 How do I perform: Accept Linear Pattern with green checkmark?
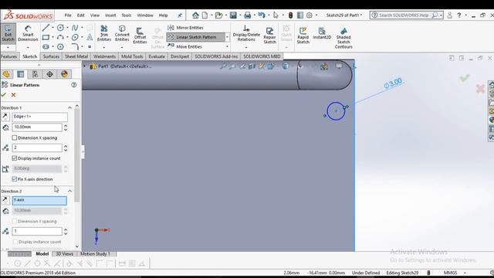click(x=4, y=95)
